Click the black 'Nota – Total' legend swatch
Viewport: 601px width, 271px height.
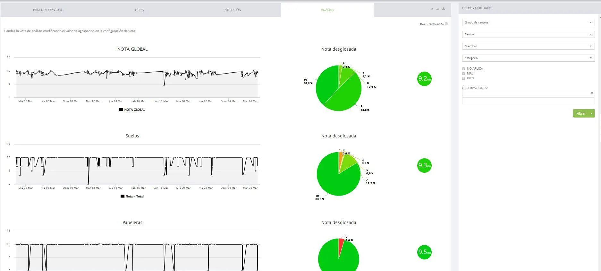click(122, 196)
